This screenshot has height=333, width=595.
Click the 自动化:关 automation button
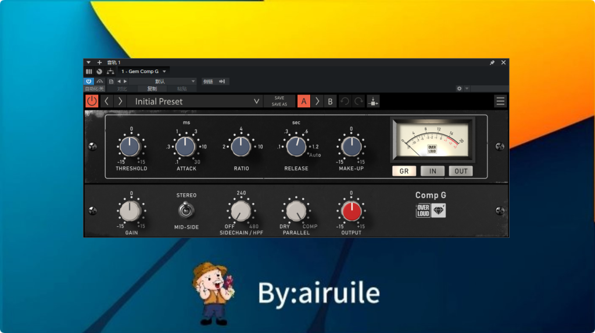[94, 89]
